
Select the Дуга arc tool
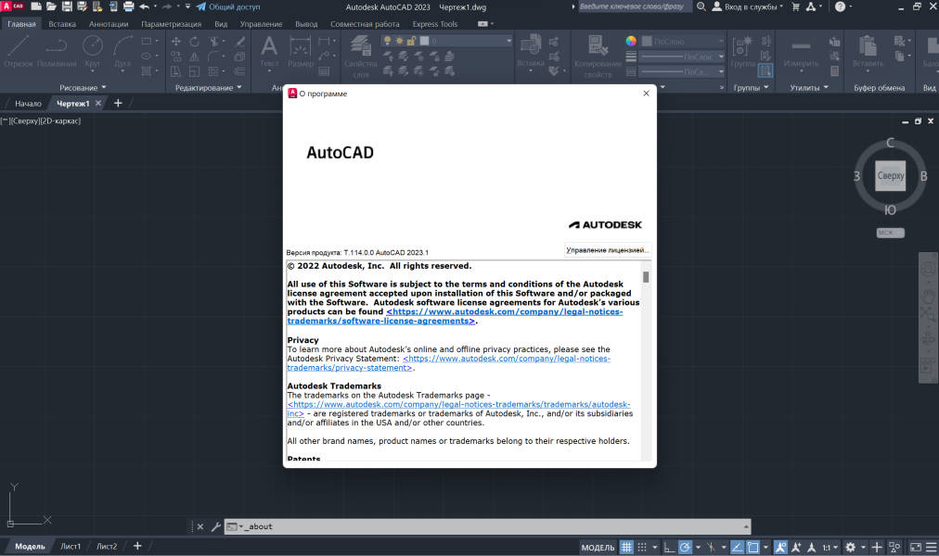pyautogui.click(x=122, y=52)
